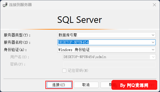Click the SQL Server heading text

tap(80, 20)
